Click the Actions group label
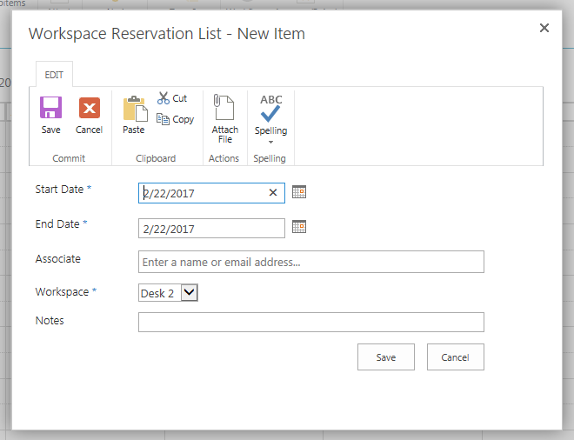This screenshot has width=574, height=440. pos(224,158)
